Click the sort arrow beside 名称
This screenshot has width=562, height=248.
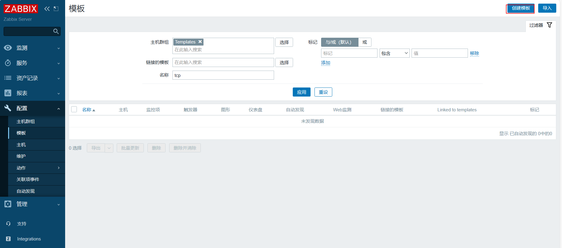[94, 110]
